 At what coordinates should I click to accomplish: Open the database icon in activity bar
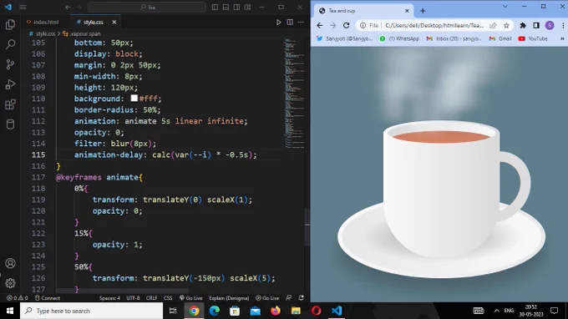click(10, 124)
